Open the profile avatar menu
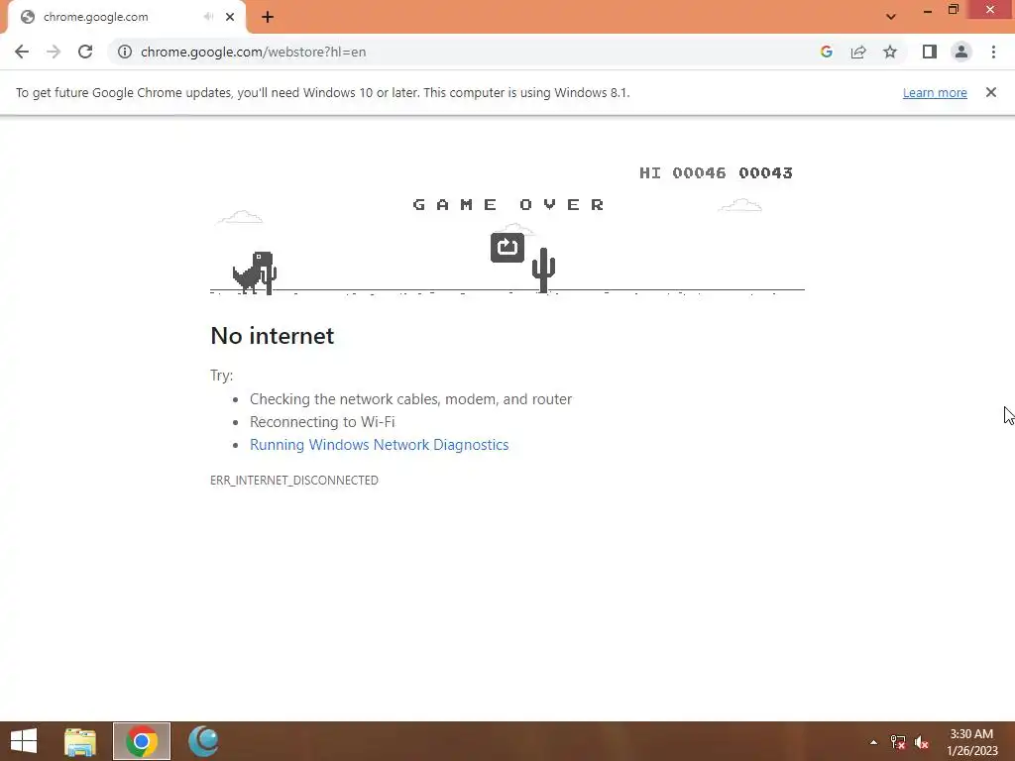The image size is (1015, 761). tap(961, 52)
